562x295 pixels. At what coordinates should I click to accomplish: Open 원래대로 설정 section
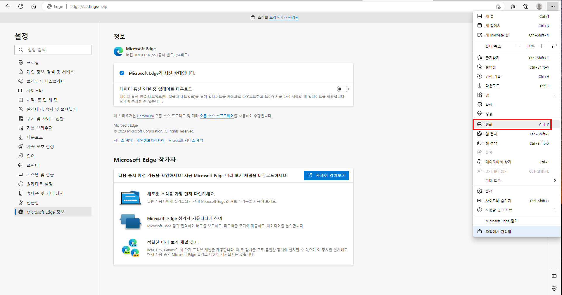(x=53, y=184)
